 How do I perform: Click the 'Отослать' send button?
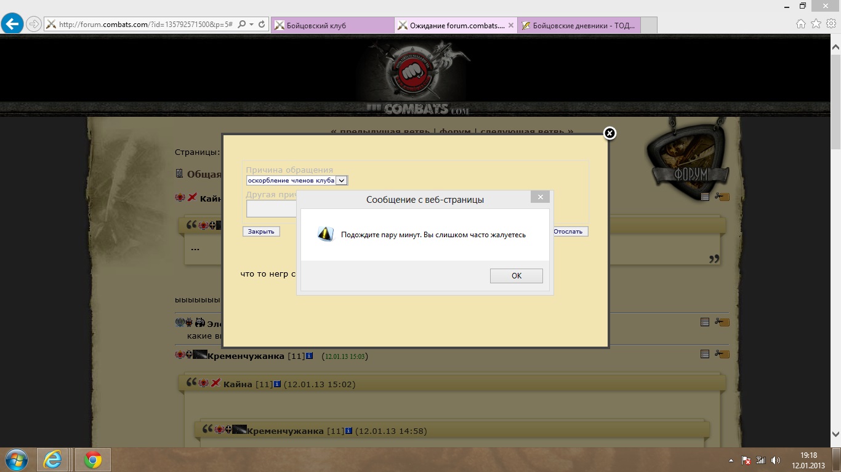[568, 232]
